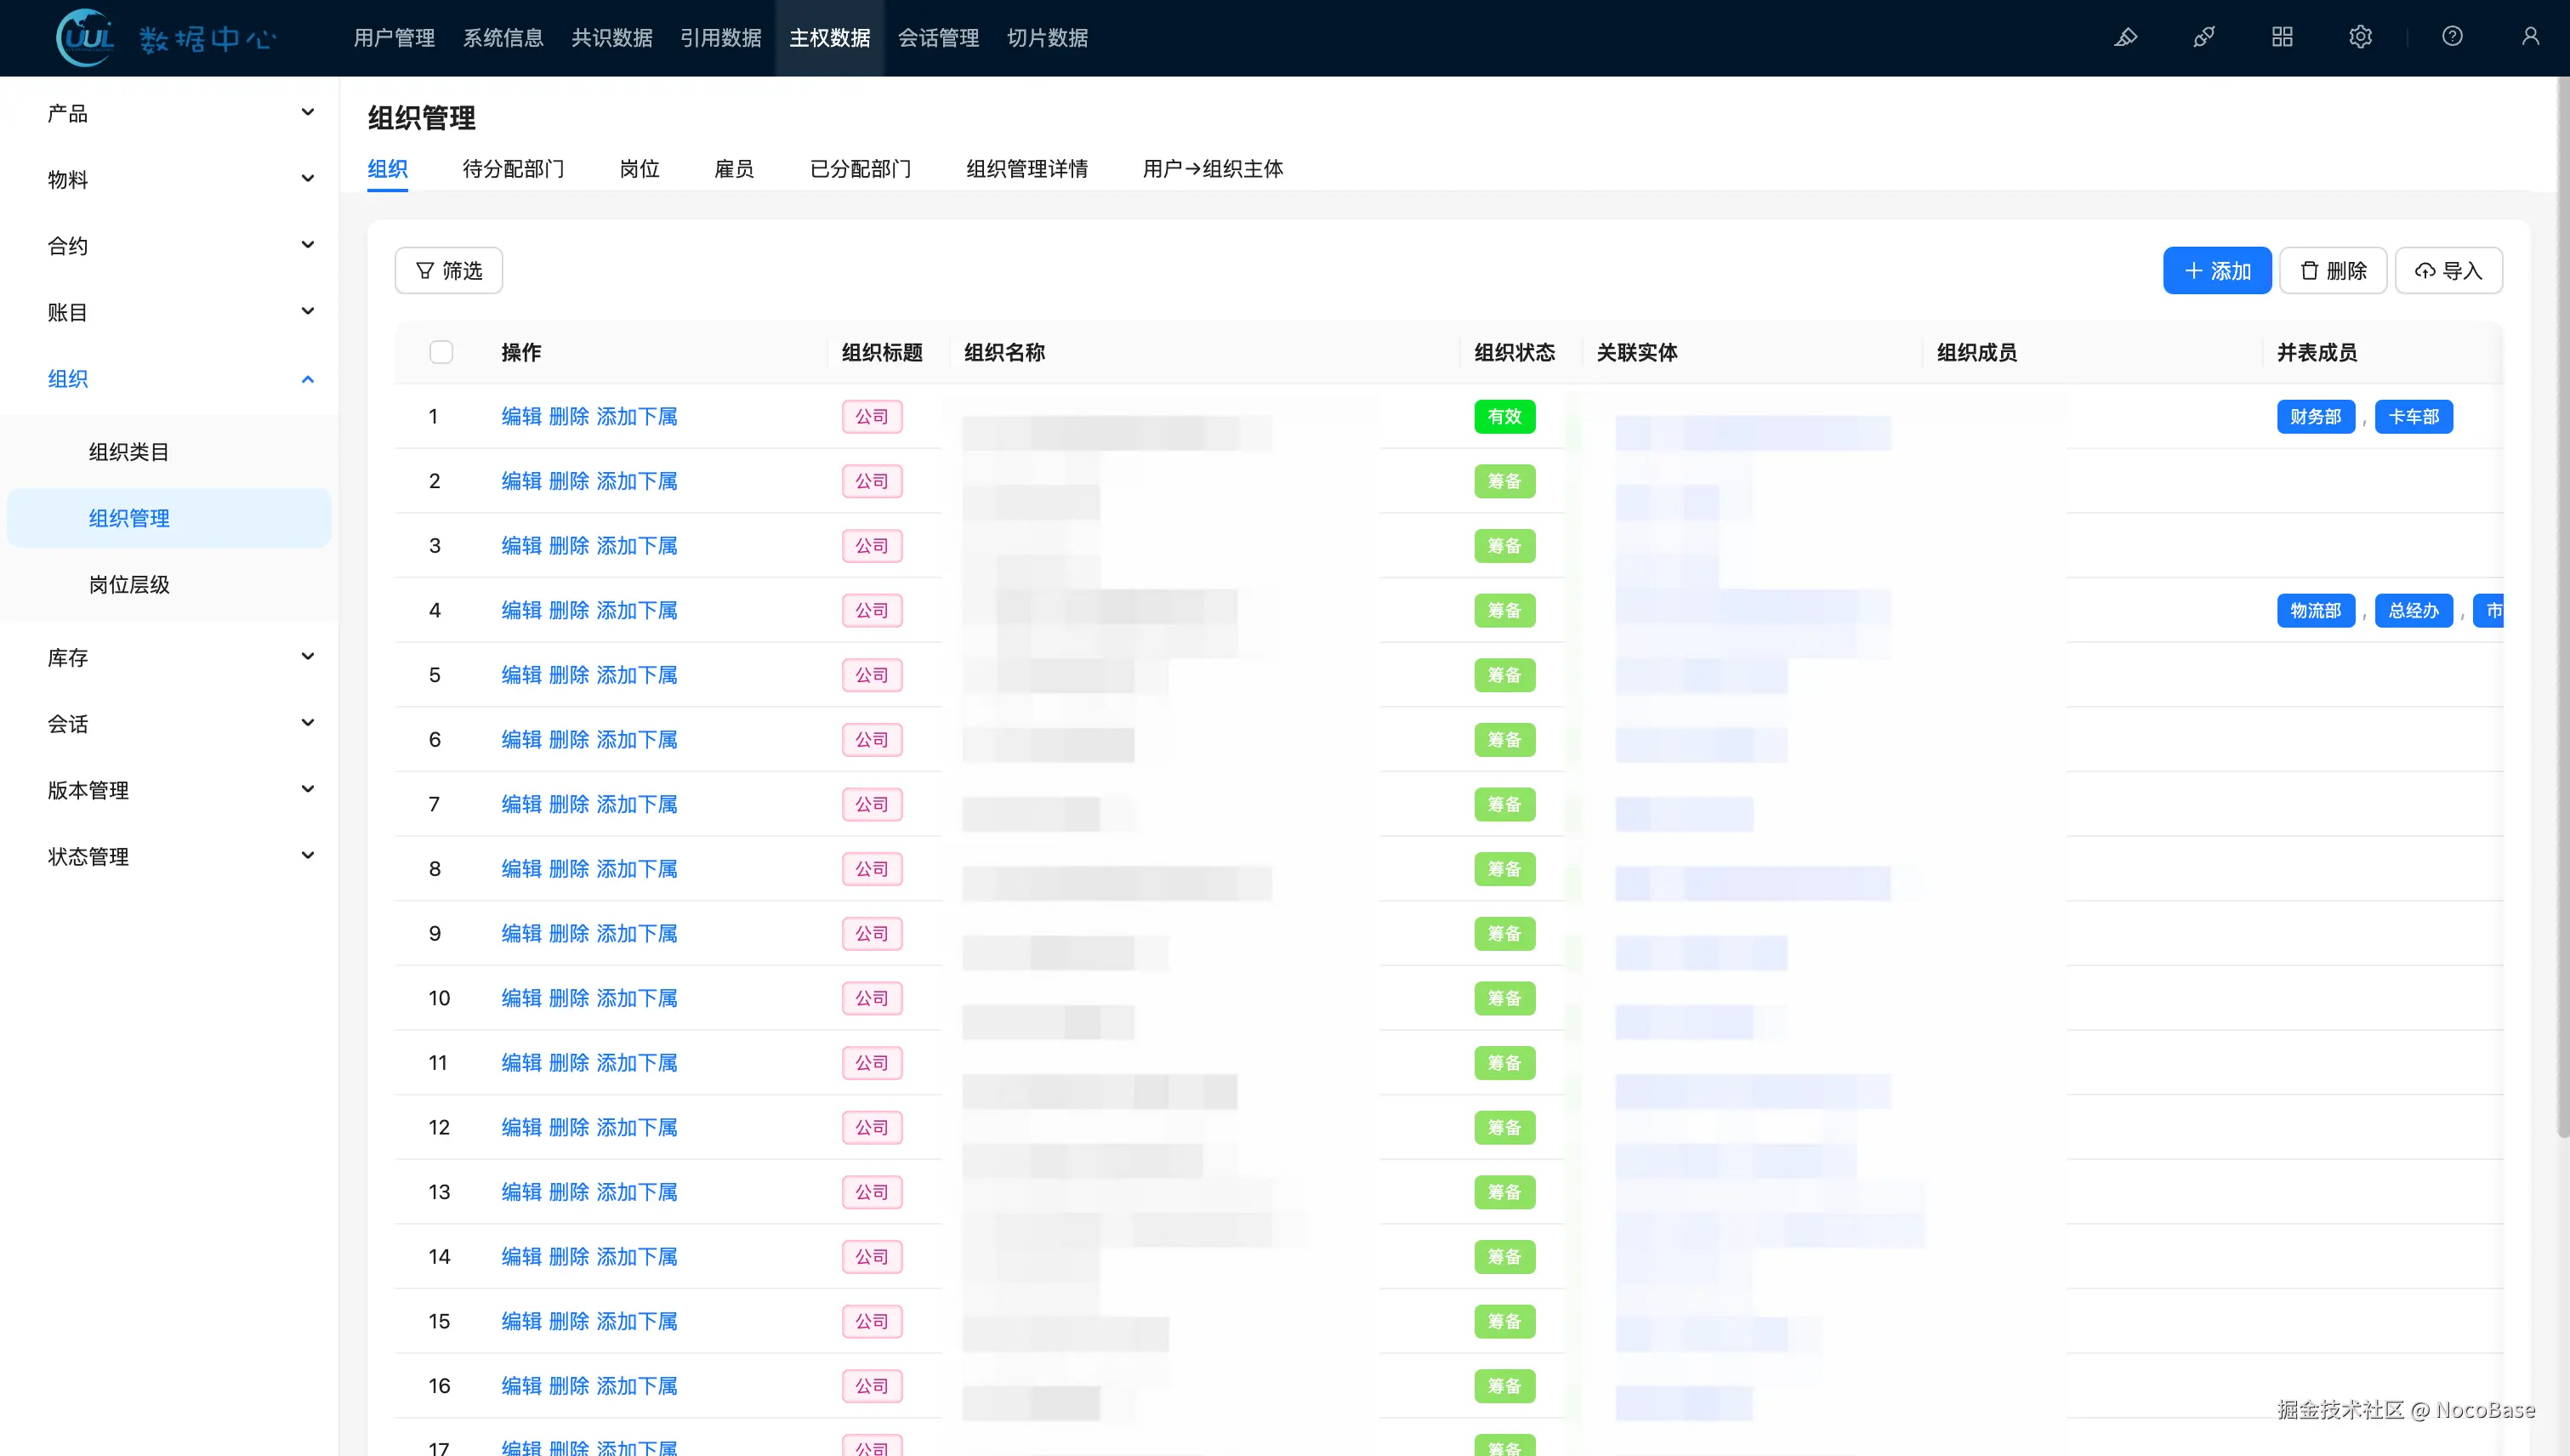Click 添加下属 link in row 16
The image size is (2570, 1456).
coord(637,1386)
